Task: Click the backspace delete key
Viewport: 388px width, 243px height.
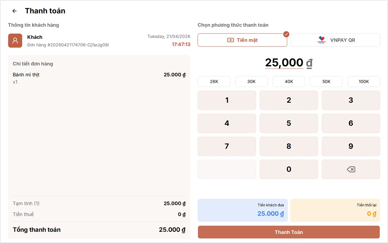Action: 351,169
